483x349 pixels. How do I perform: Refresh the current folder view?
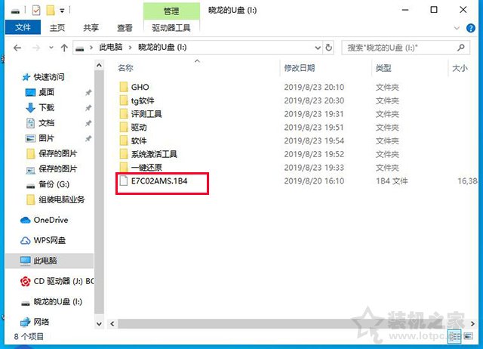click(329, 48)
